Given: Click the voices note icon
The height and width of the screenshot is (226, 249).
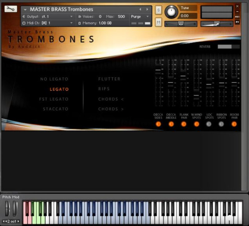Looking at the screenshot, I should coord(80,16).
